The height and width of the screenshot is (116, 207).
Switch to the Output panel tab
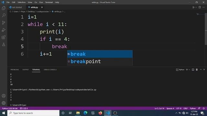click(26, 70)
